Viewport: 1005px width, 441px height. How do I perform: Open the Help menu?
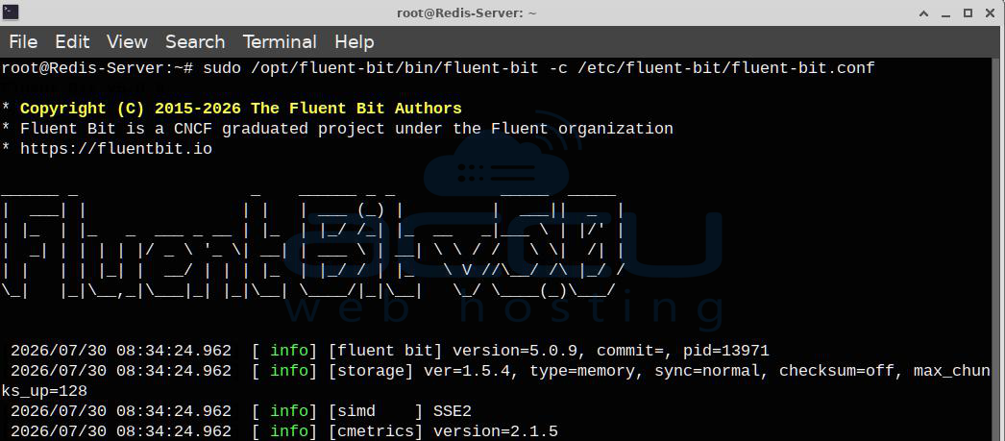[354, 42]
